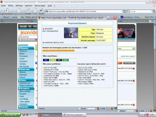Open Gaming Live in the sidebar

click(25, 83)
